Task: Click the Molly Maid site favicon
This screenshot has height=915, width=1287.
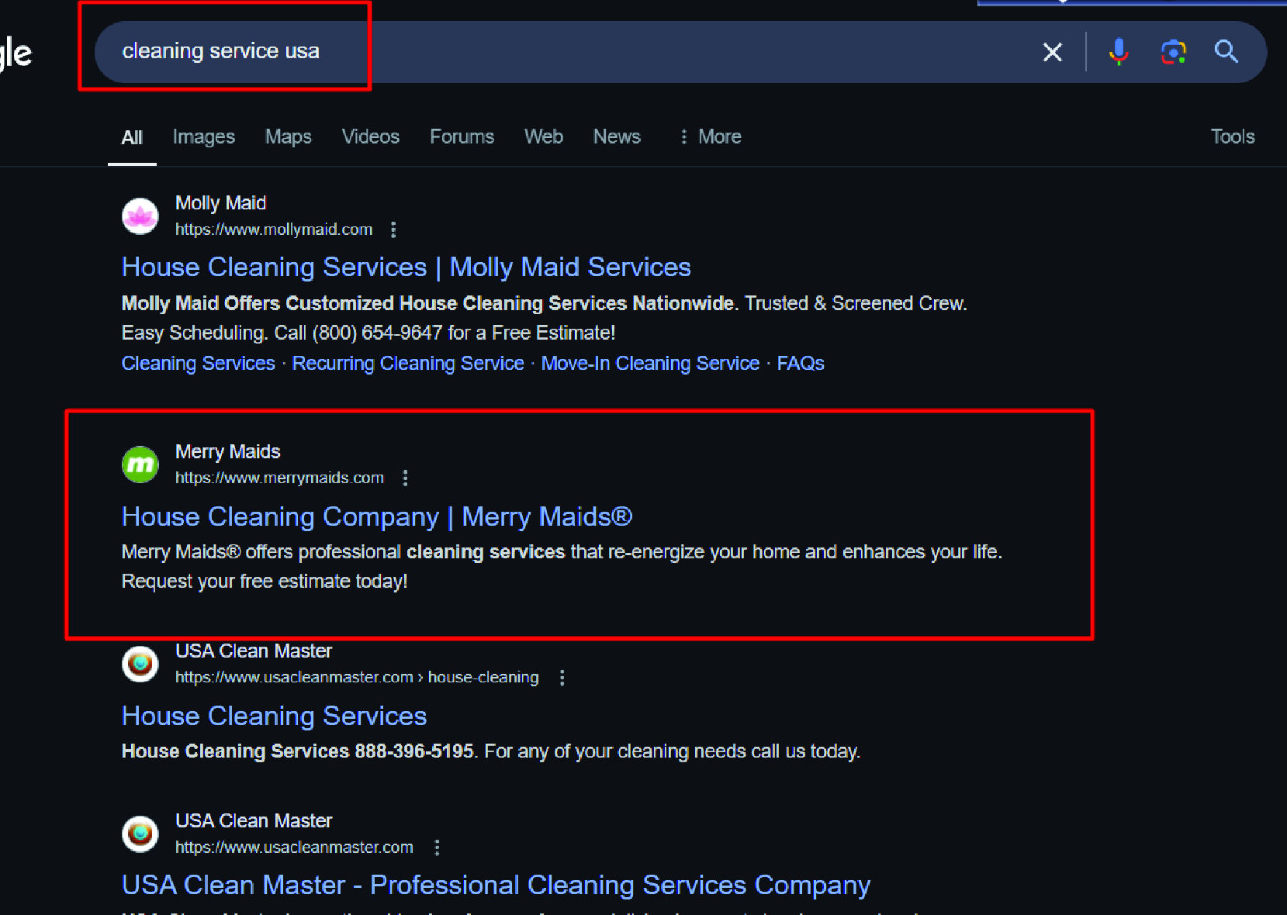Action: (x=140, y=216)
